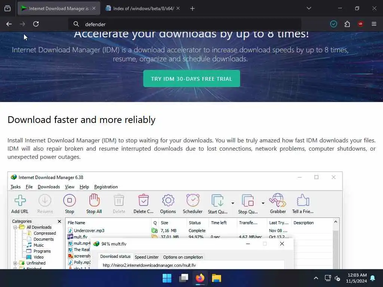Close the Internet Download Manager browser tab
Viewport: 383px width, 287px height.
coord(94,9)
